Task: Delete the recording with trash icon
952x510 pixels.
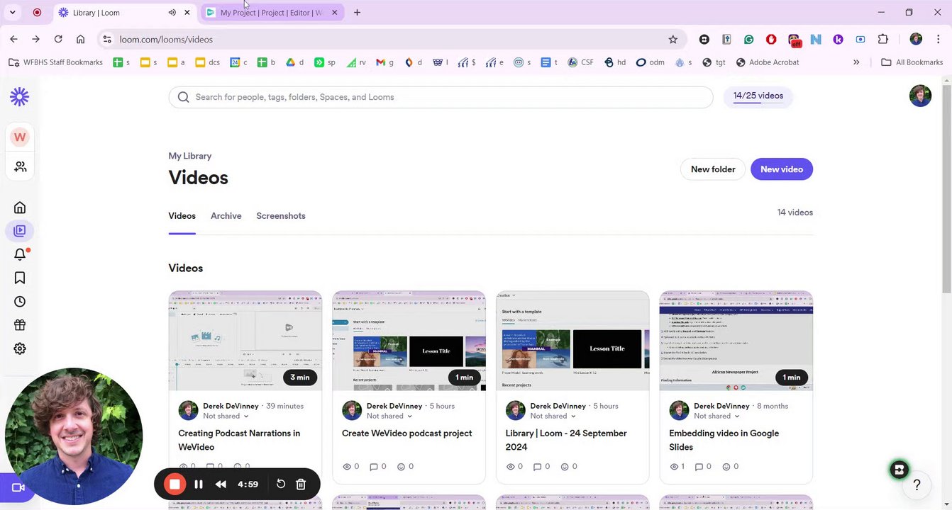Action: point(301,484)
